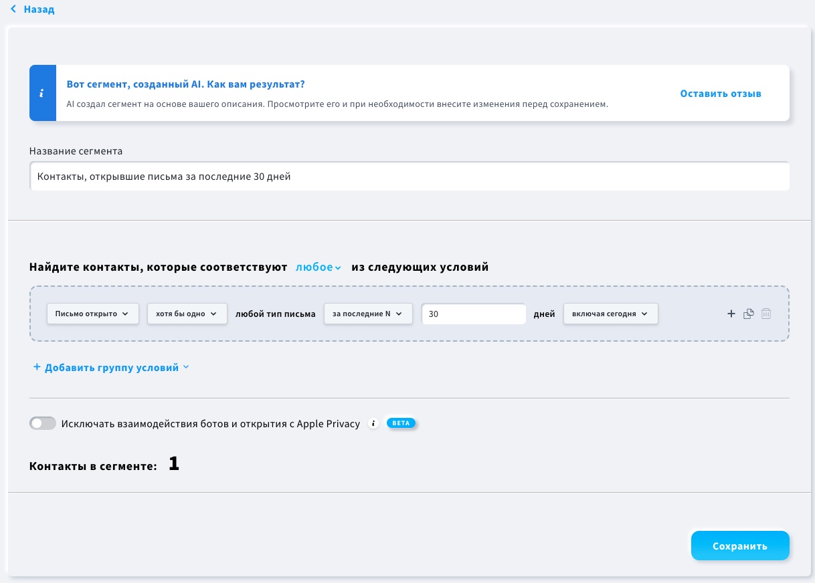Focus the Название сегмента text field
This screenshot has height=583, width=815.
[409, 177]
